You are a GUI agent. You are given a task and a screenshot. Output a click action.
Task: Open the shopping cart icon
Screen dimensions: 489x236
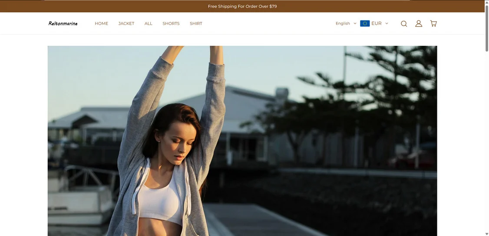(433, 23)
